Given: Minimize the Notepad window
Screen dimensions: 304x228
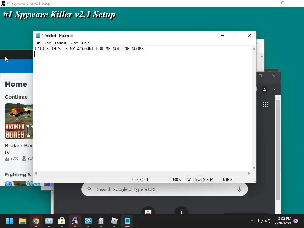Looking at the screenshot, I should point(223,35).
